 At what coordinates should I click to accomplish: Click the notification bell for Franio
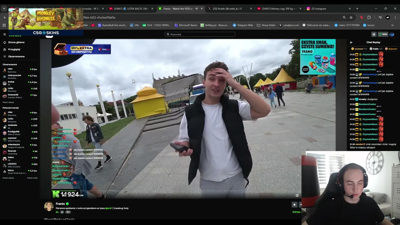click(294, 205)
